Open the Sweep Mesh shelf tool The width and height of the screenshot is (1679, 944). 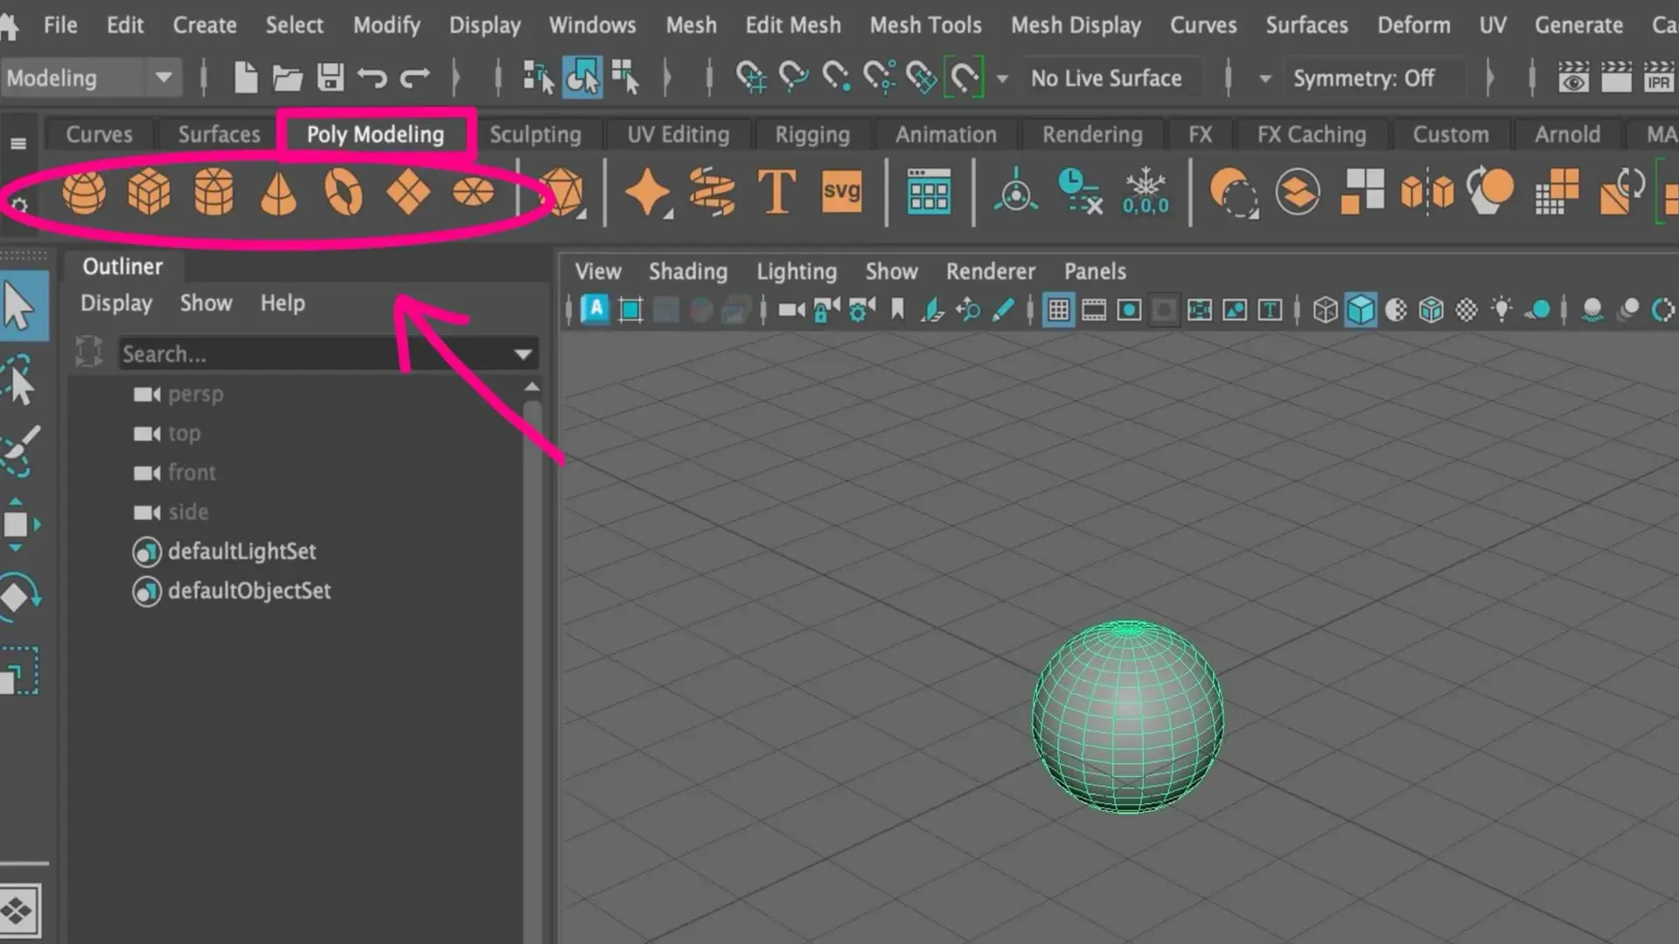tap(712, 191)
